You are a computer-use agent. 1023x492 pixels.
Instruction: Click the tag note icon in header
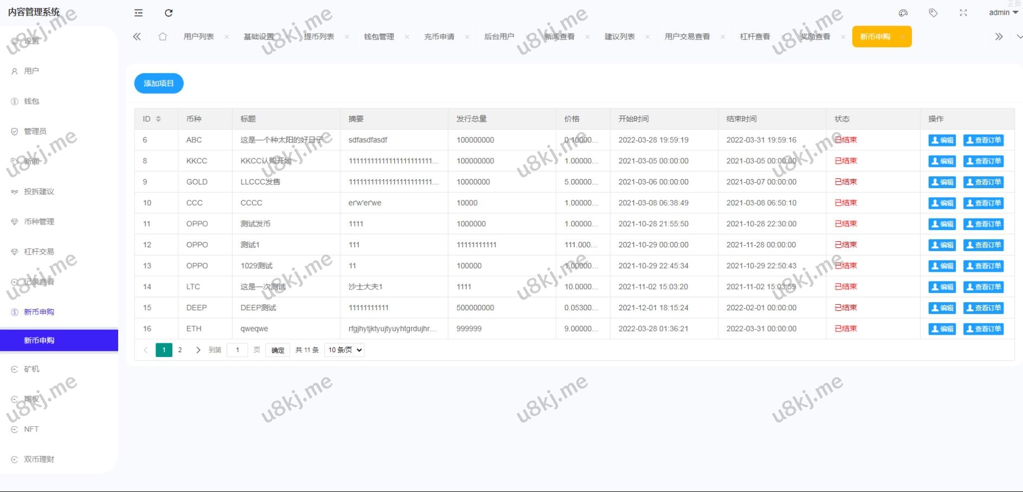pos(933,13)
